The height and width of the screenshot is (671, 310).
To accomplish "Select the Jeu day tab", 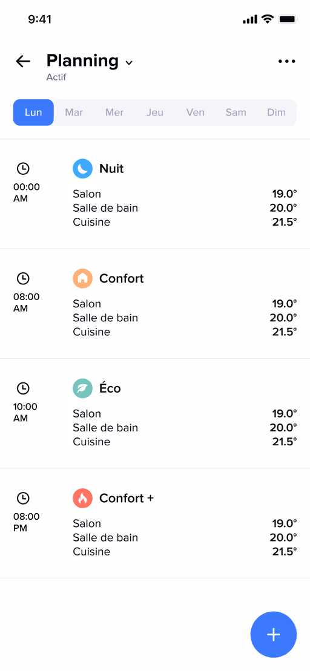I will [x=155, y=113].
